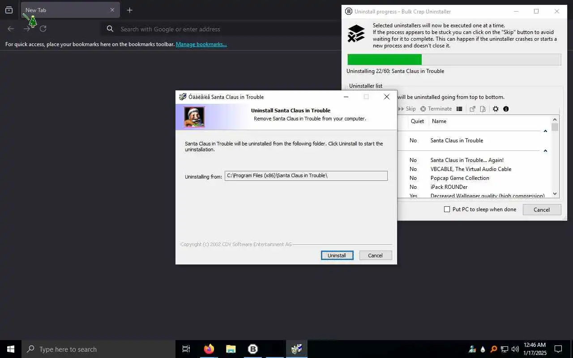Click Skip in the uninstaller list toolbar
This screenshot has width=573, height=358.
coord(406,109)
